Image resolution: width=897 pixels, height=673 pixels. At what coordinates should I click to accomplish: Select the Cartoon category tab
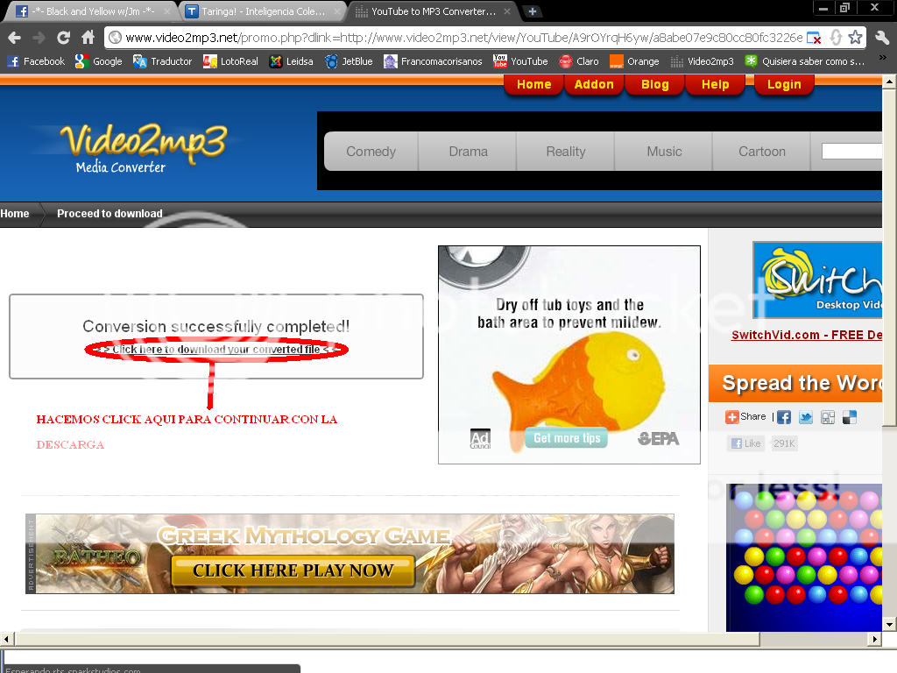[x=762, y=152]
